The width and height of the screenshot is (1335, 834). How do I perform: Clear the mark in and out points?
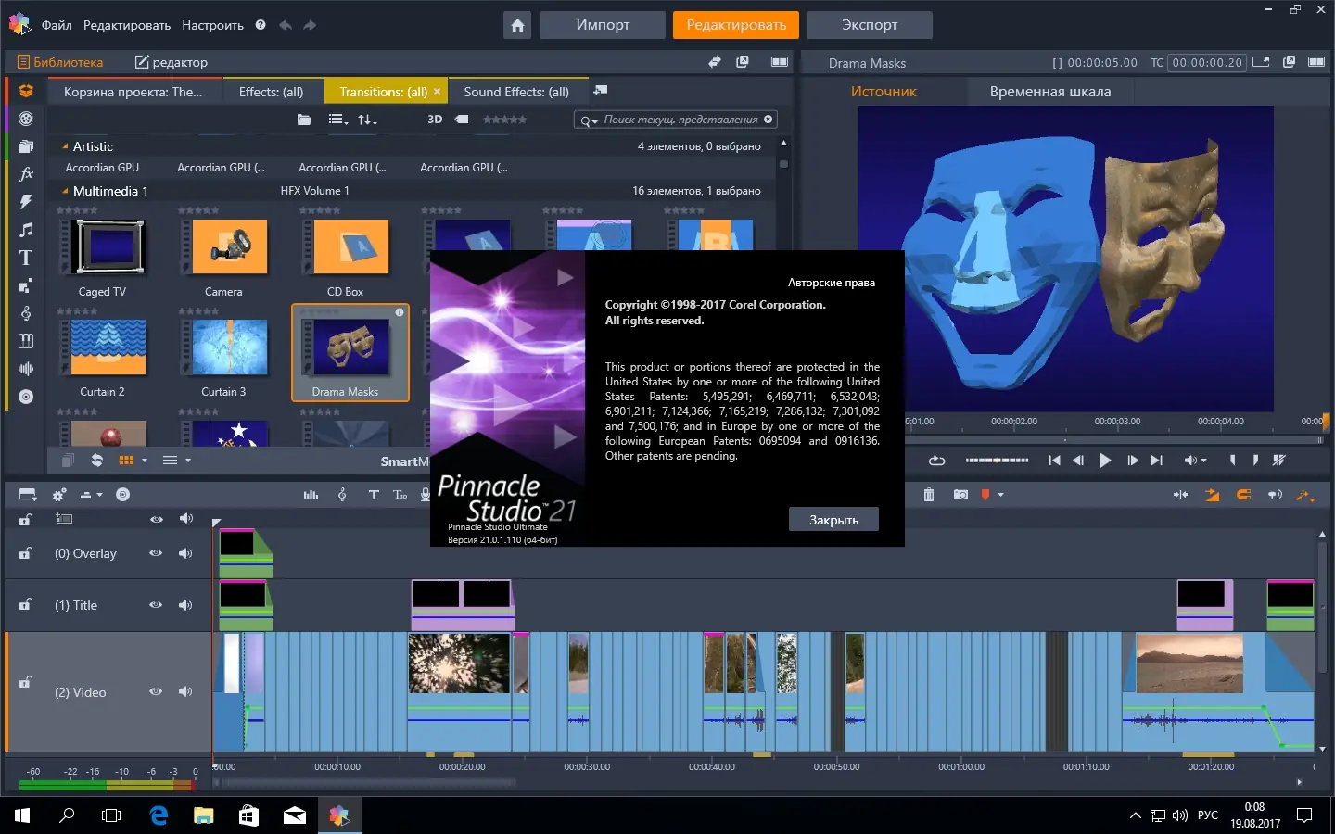click(x=1279, y=461)
